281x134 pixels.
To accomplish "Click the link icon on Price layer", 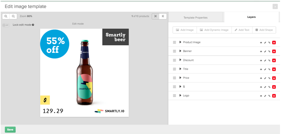I will 269,78.
